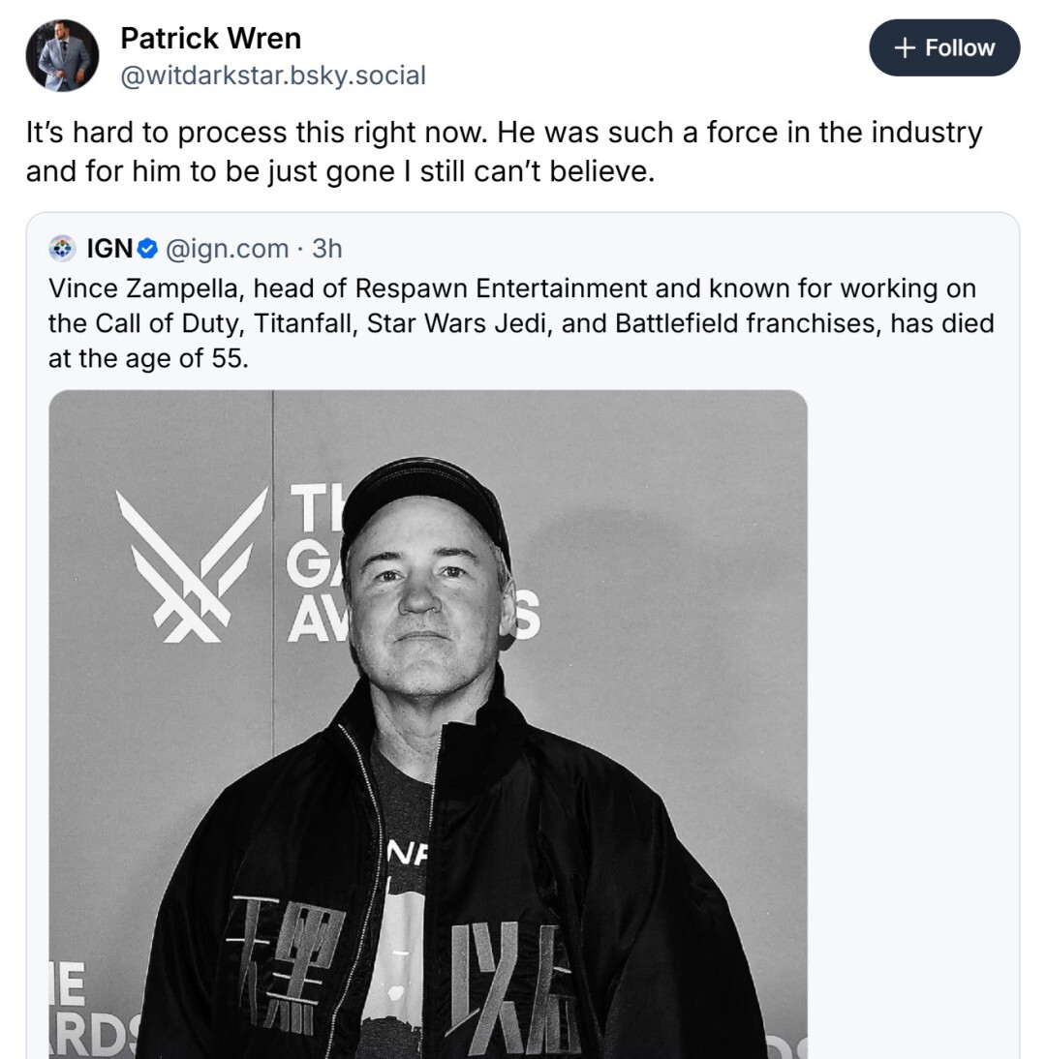Screen dimensions: 1046x1059
Task: Click the 3h post timestamp
Action: 327,249
